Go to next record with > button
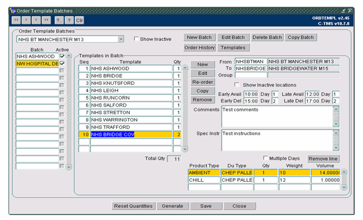The width and height of the screenshot is (363, 220). (x=36, y=20)
